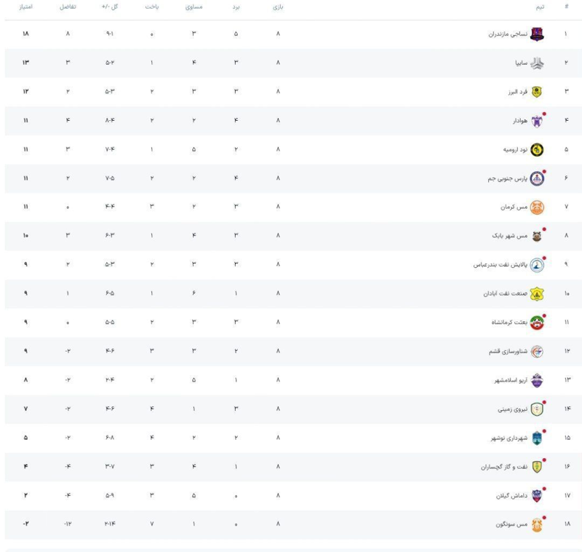Viewport: 582px width, 552px height.
Task: Select the مس سونگون team logo
Action: point(536,524)
